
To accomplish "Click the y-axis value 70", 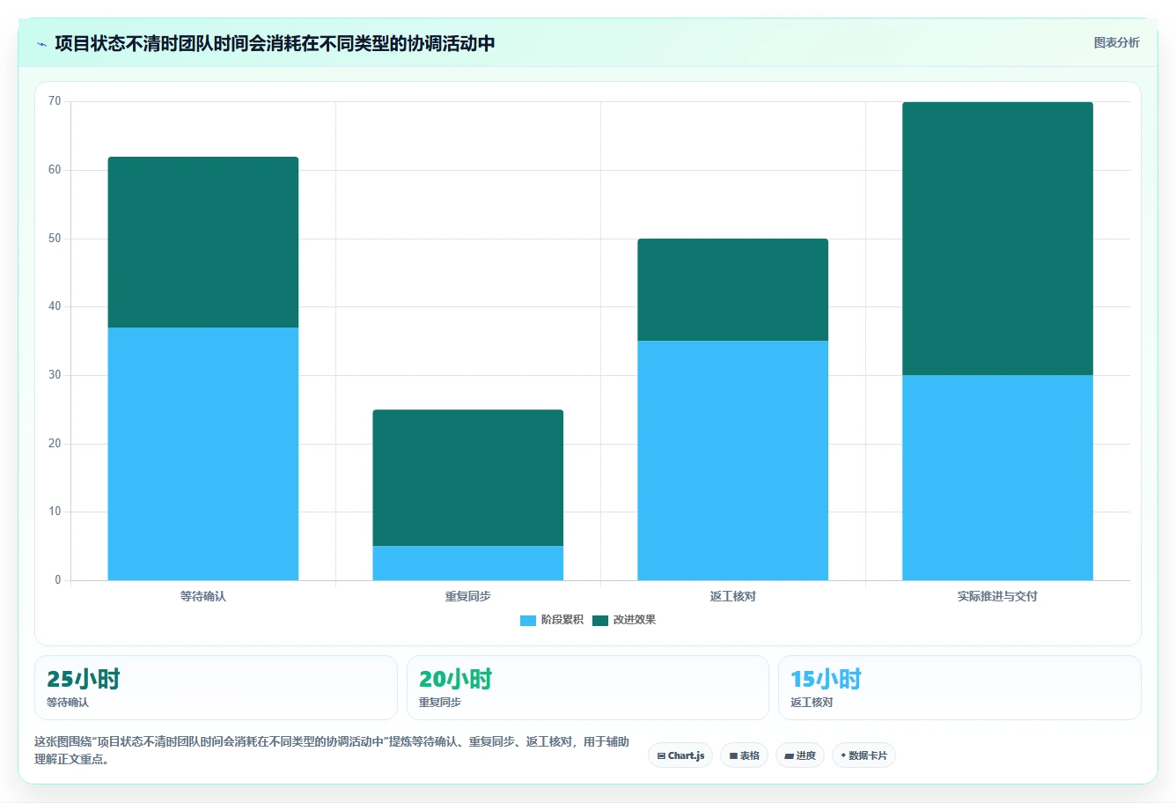I will pyautogui.click(x=55, y=101).
